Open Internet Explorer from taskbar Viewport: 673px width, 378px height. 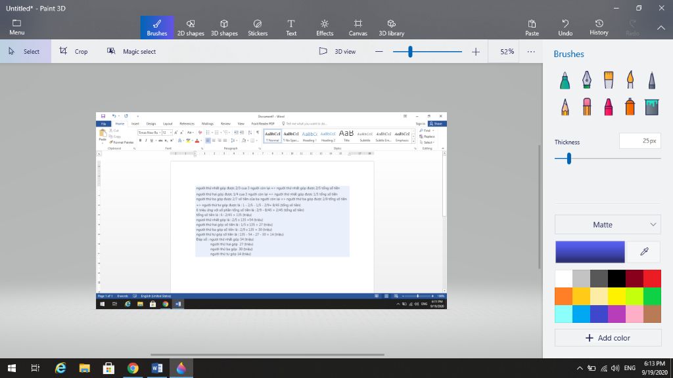pyautogui.click(x=60, y=368)
